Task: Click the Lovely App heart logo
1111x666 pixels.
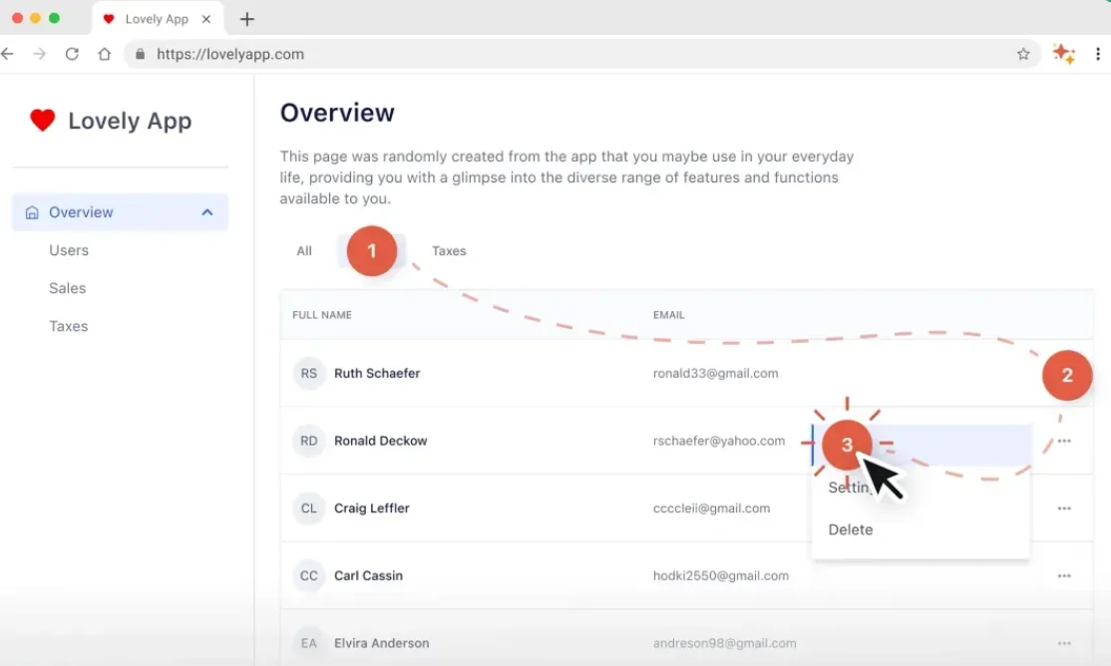Action: click(42, 120)
